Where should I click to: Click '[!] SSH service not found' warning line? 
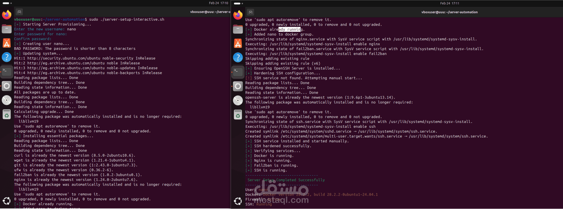click(x=304, y=78)
